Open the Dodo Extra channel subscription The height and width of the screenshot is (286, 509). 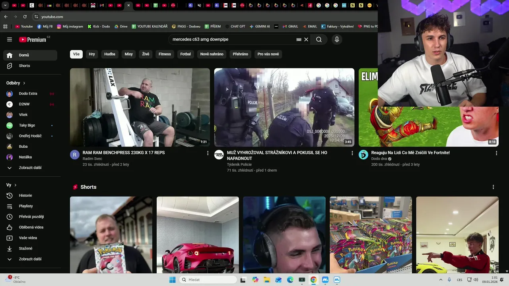30,93
